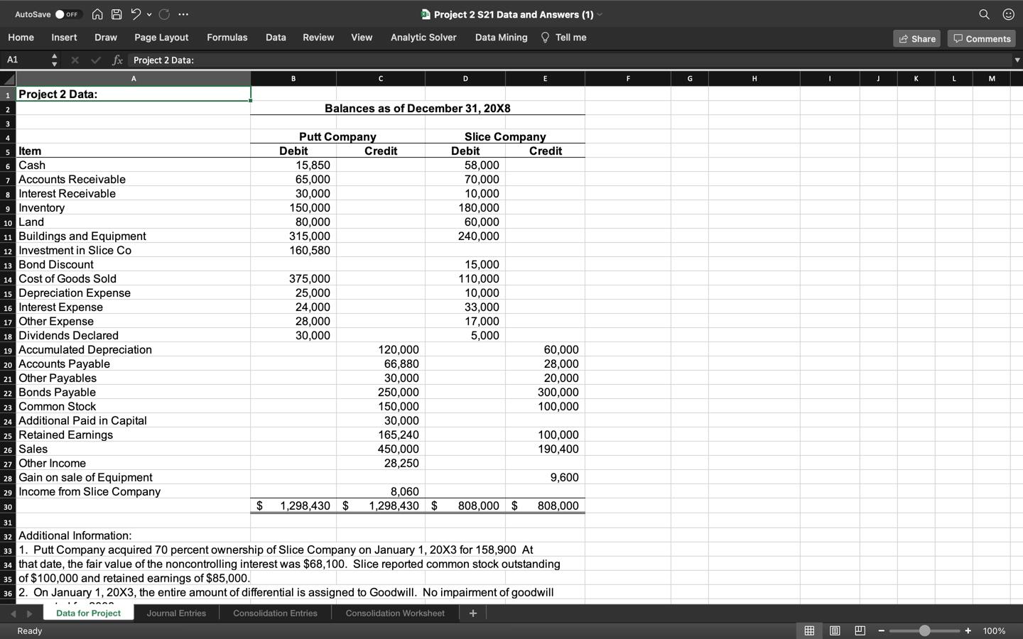Click the Tell me search box
The image size is (1023, 639).
click(563, 38)
